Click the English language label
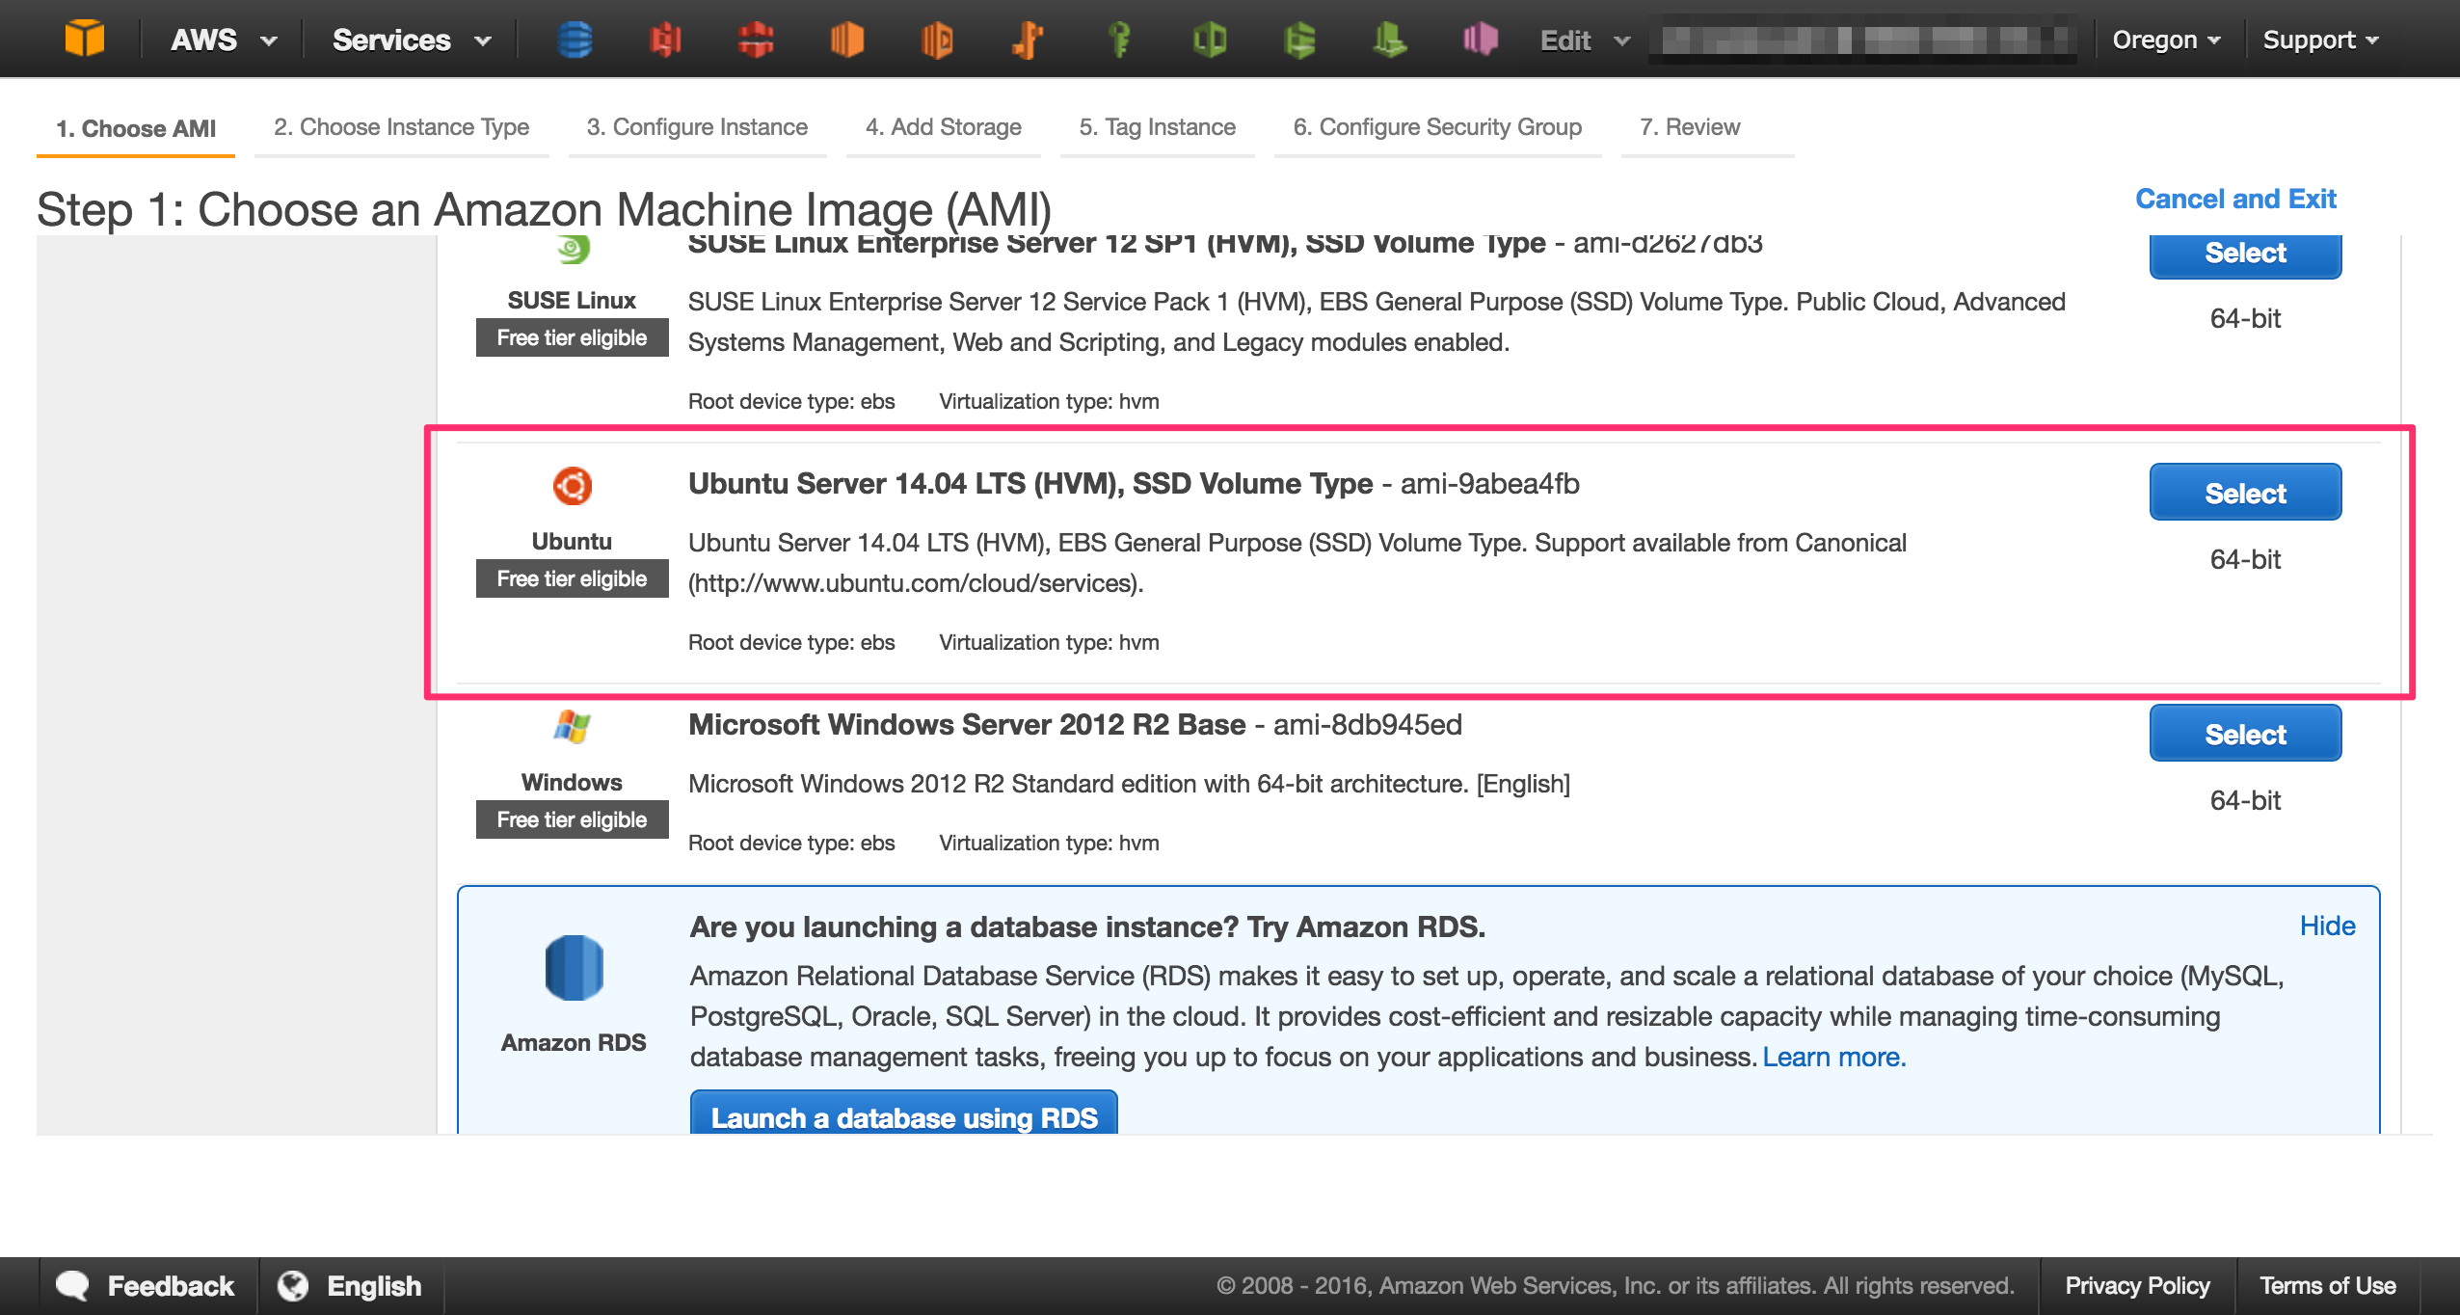This screenshot has height=1315, width=2460. coord(374,1285)
